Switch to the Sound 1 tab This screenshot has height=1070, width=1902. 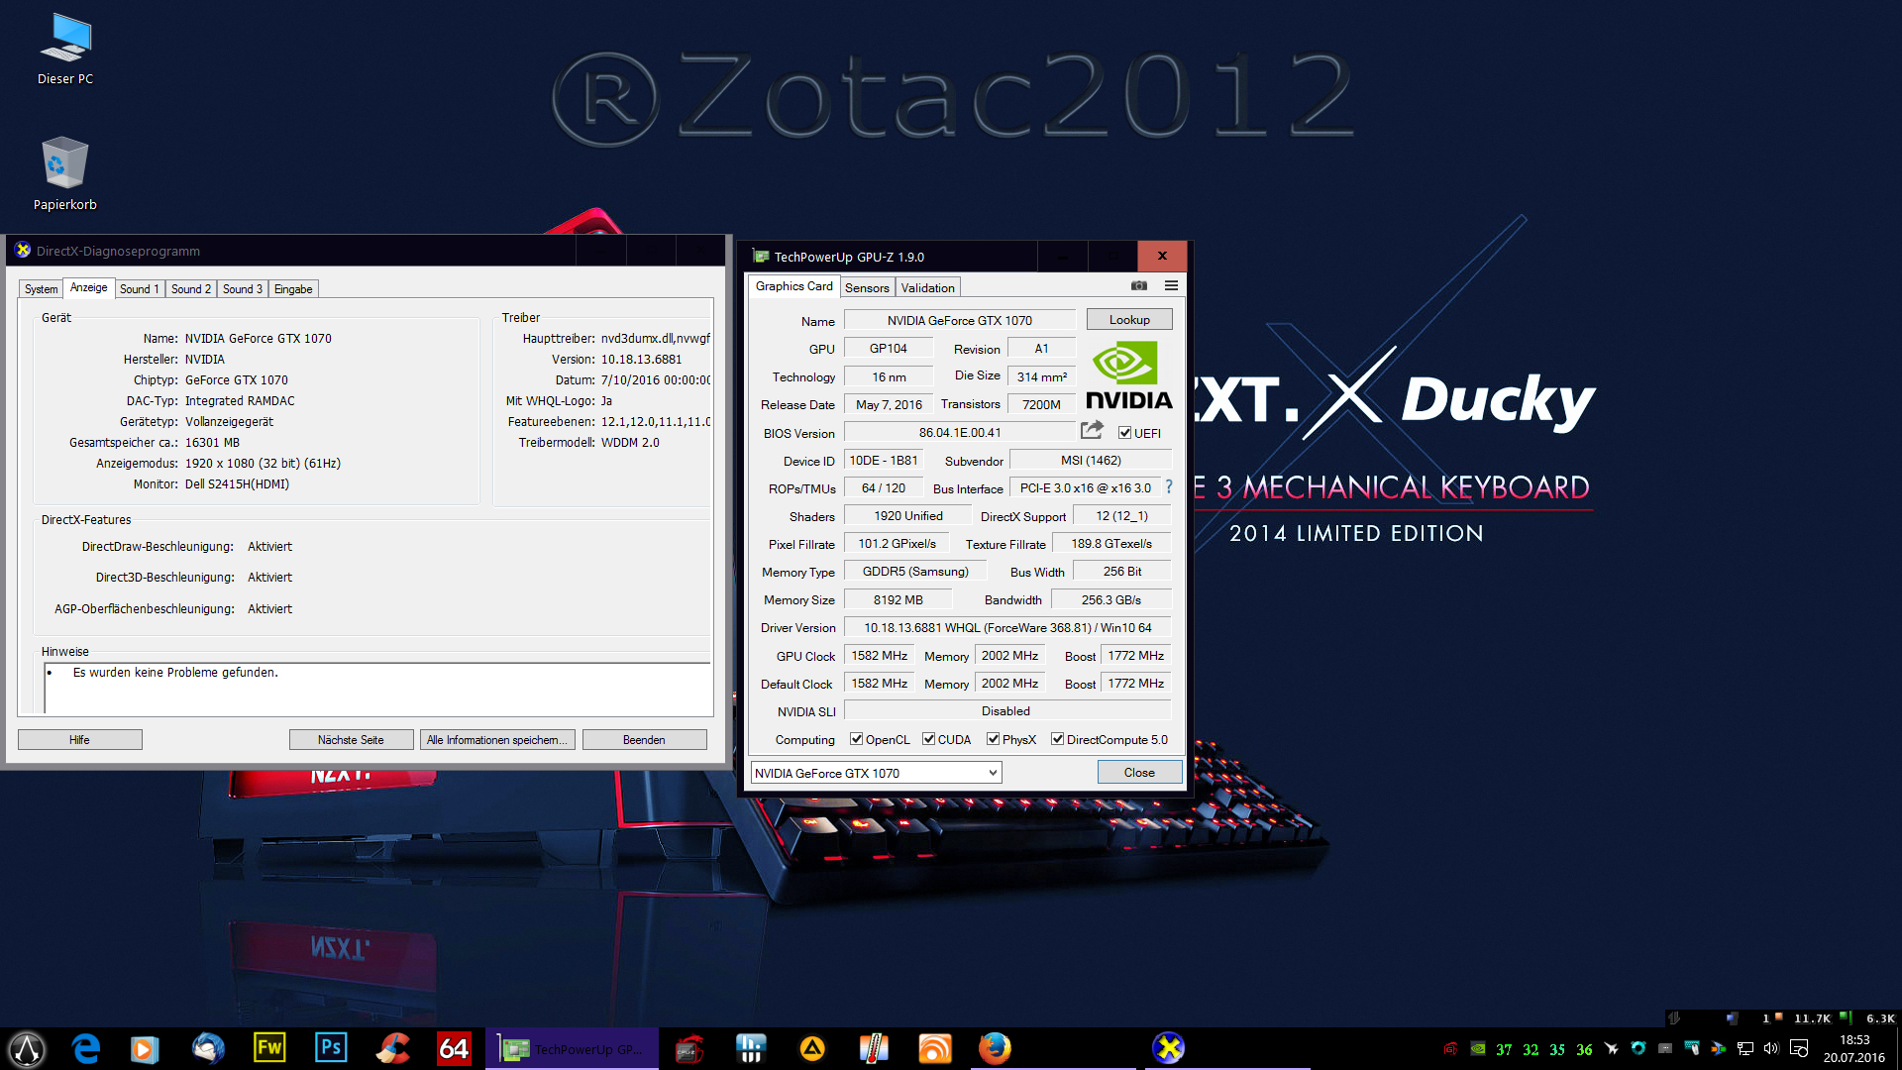point(139,289)
